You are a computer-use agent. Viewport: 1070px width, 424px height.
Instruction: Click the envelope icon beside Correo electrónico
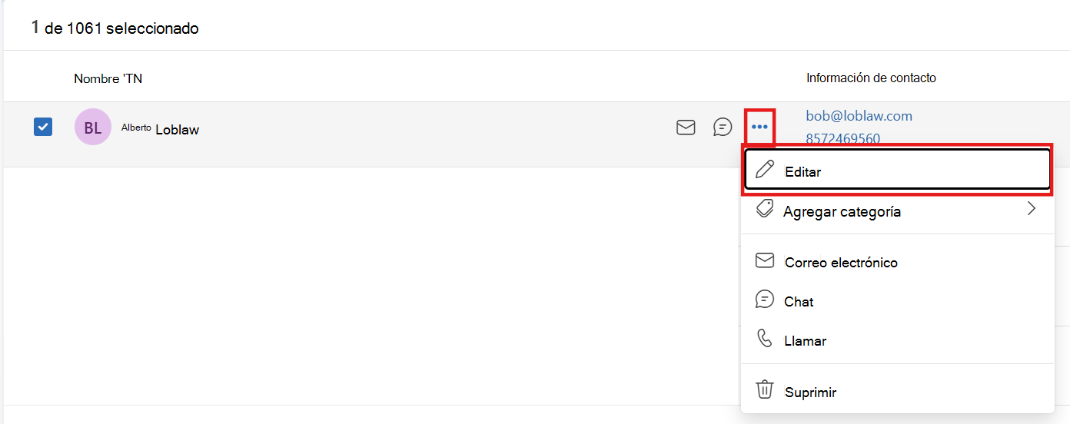765,261
